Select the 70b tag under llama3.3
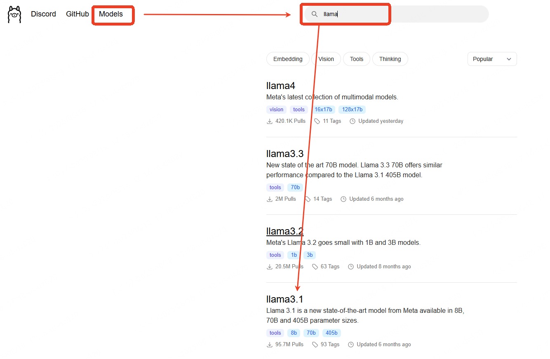This screenshot has height=359, width=550. [x=295, y=187]
